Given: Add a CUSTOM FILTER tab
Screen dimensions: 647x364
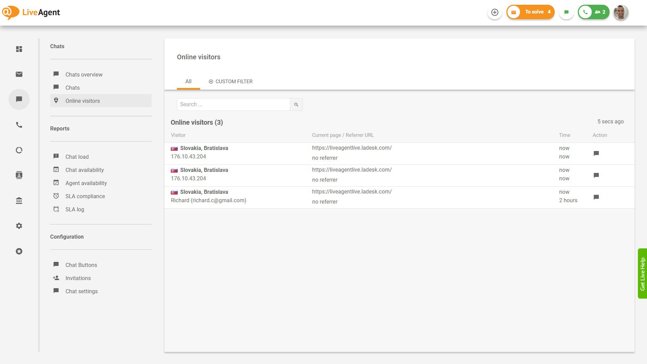Looking at the screenshot, I should click(230, 82).
